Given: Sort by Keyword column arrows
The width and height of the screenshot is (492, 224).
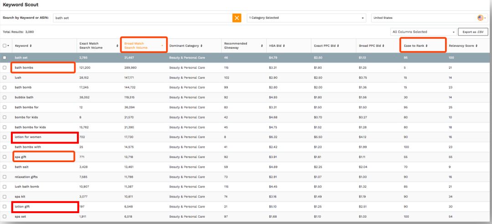Looking at the screenshot, I should pos(31,46).
